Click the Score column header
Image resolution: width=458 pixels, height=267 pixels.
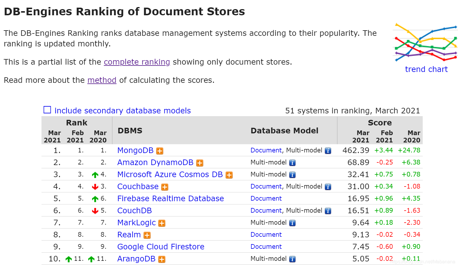[380, 123]
